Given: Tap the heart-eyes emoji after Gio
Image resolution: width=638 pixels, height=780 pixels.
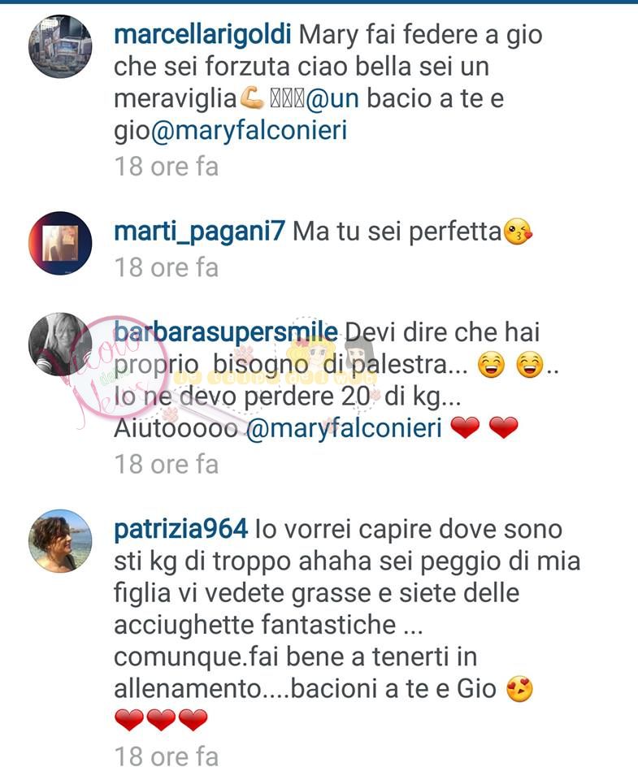Looking at the screenshot, I should coord(519,690).
